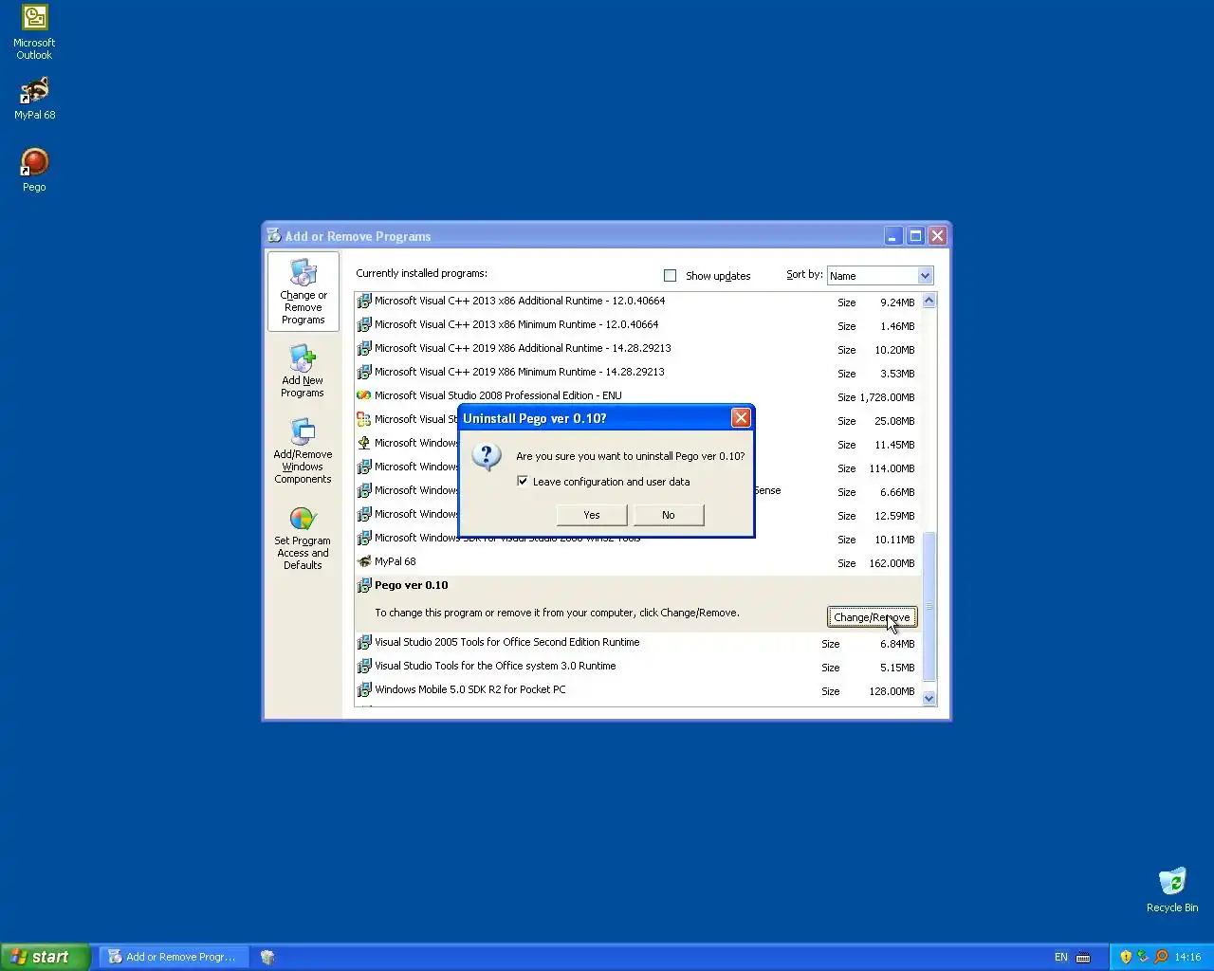Select Microsoft Visual C++ 2013 x86 Additional Runtime entry
Screen dimensions: 1214x971
click(x=636, y=302)
